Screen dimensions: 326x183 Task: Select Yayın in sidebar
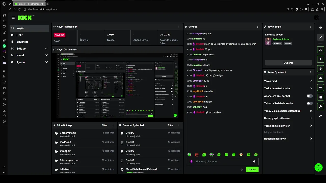point(29,28)
